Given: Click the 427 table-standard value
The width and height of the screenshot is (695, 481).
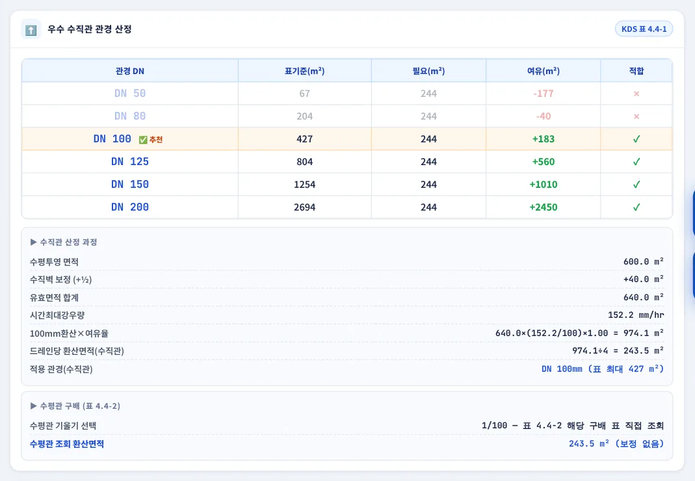Looking at the screenshot, I should (304, 139).
